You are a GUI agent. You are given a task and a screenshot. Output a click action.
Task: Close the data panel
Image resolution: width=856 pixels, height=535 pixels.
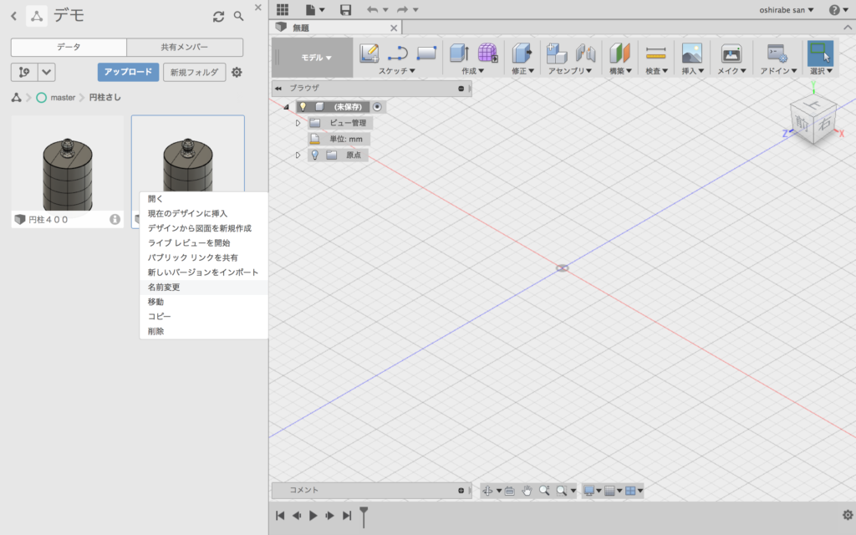tap(258, 8)
